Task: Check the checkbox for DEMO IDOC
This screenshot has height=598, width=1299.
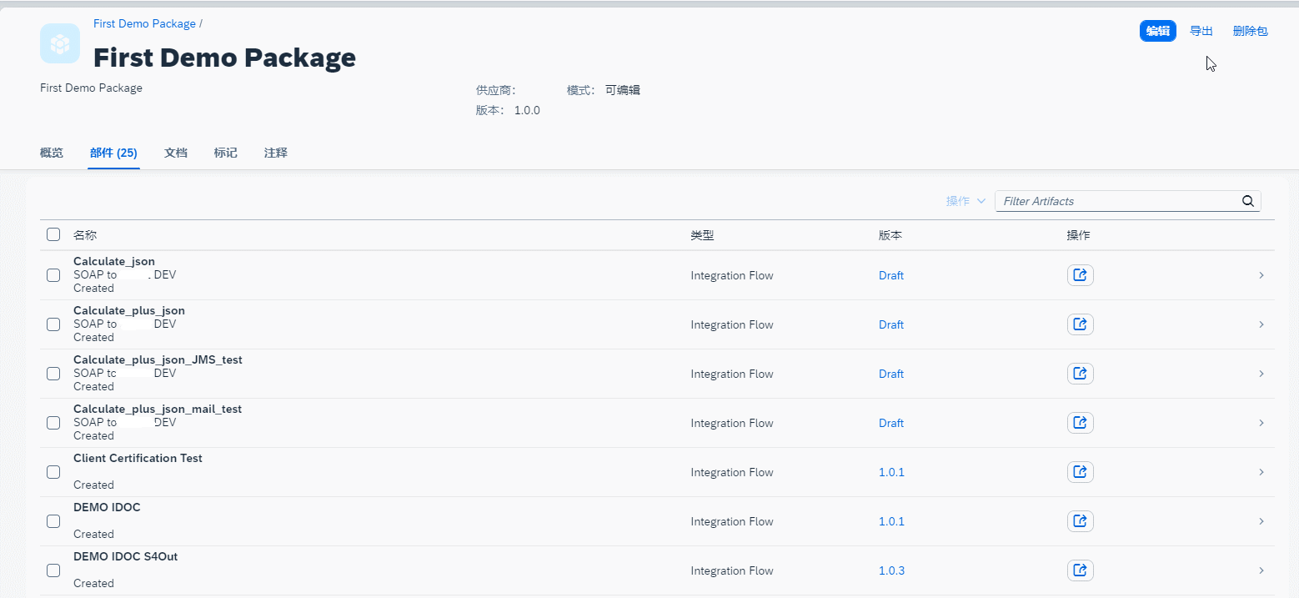Action: pos(53,520)
